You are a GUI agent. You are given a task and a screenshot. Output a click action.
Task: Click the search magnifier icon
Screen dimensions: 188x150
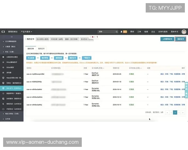click(x=116, y=32)
